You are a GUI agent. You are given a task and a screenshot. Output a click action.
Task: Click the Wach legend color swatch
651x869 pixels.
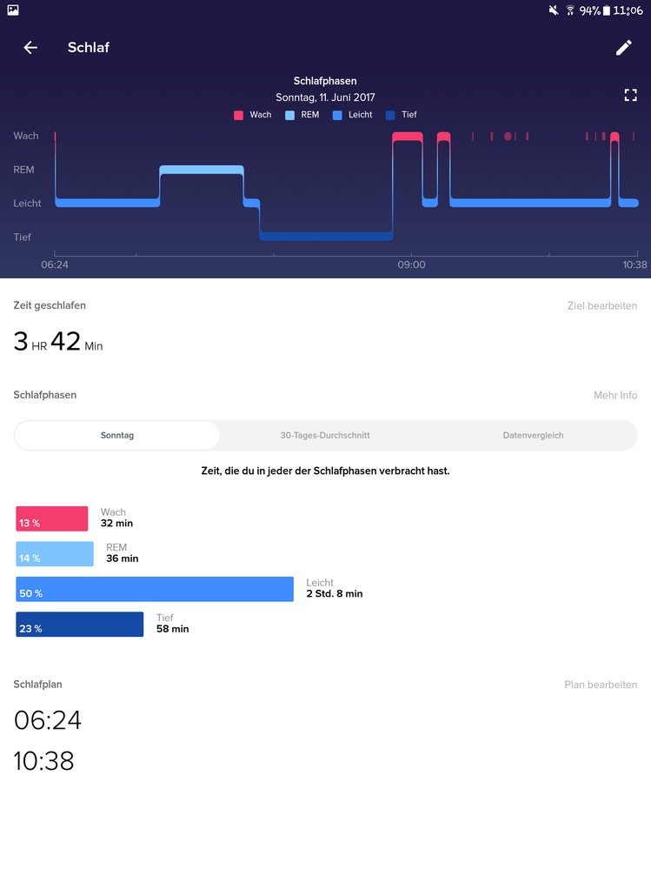coord(237,115)
